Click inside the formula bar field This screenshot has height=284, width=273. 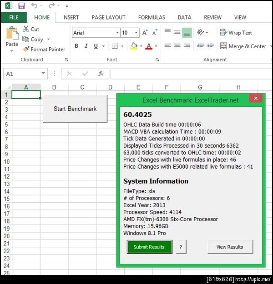[x=191, y=74]
